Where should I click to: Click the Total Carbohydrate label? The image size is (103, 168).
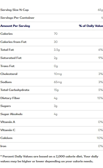pyautogui.click(x=15, y=90)
